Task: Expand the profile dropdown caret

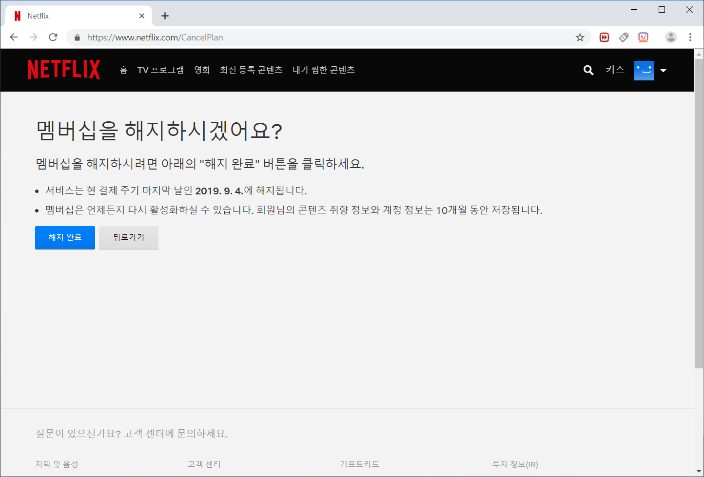Action: click(x=663, y=71)
